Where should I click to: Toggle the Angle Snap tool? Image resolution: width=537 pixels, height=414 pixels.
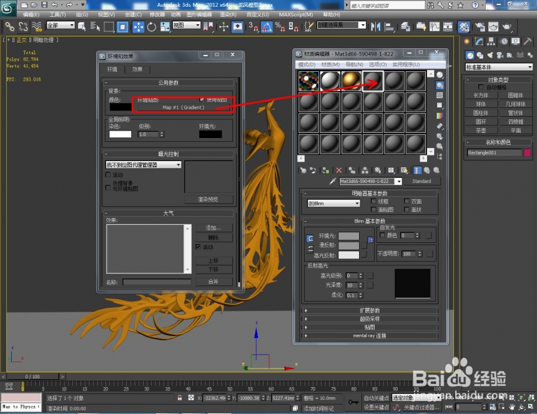[x=267, y=27]
